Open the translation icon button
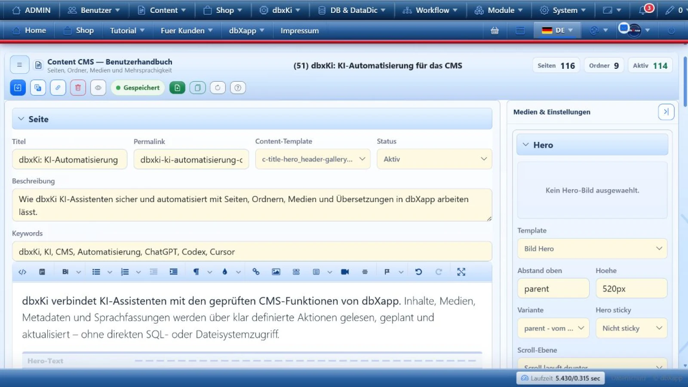 tap(38, 88)
